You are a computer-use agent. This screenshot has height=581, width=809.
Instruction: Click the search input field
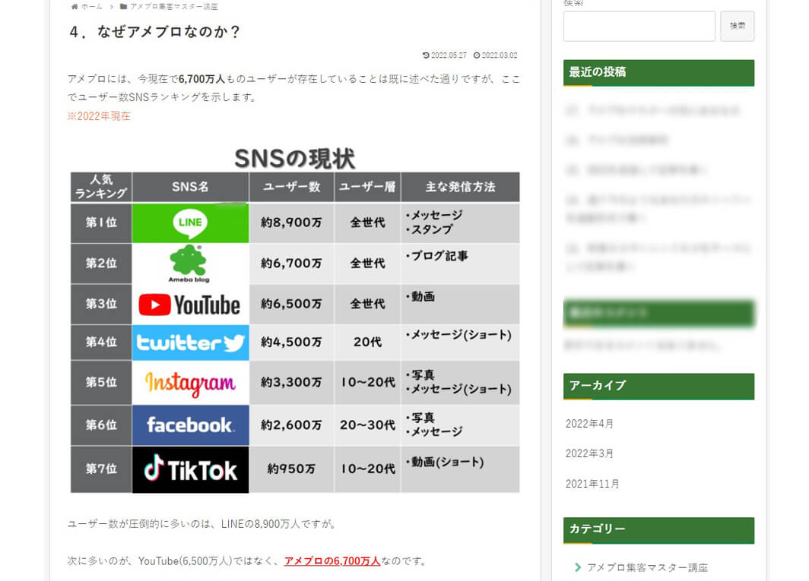click(x=639, y=26)
